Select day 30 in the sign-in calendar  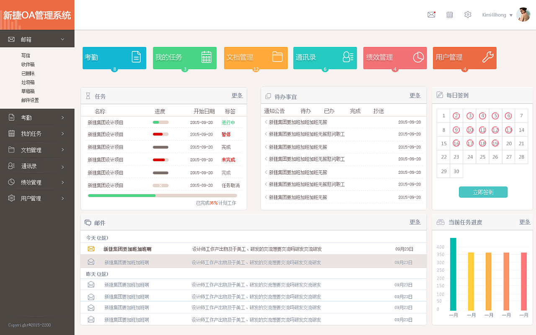456,171
